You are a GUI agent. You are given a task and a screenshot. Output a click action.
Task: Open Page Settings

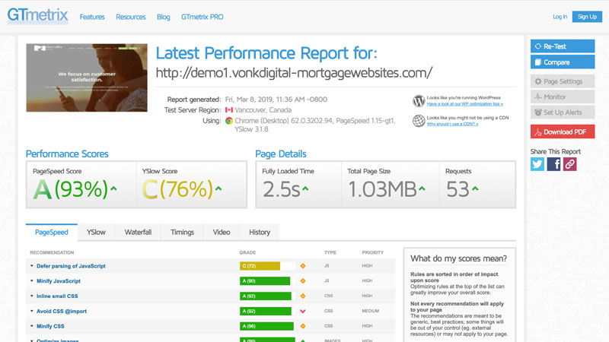pyautogui.click(x=562, y=81)
